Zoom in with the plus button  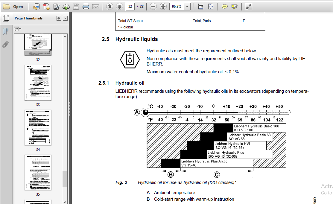click(163, 7)
